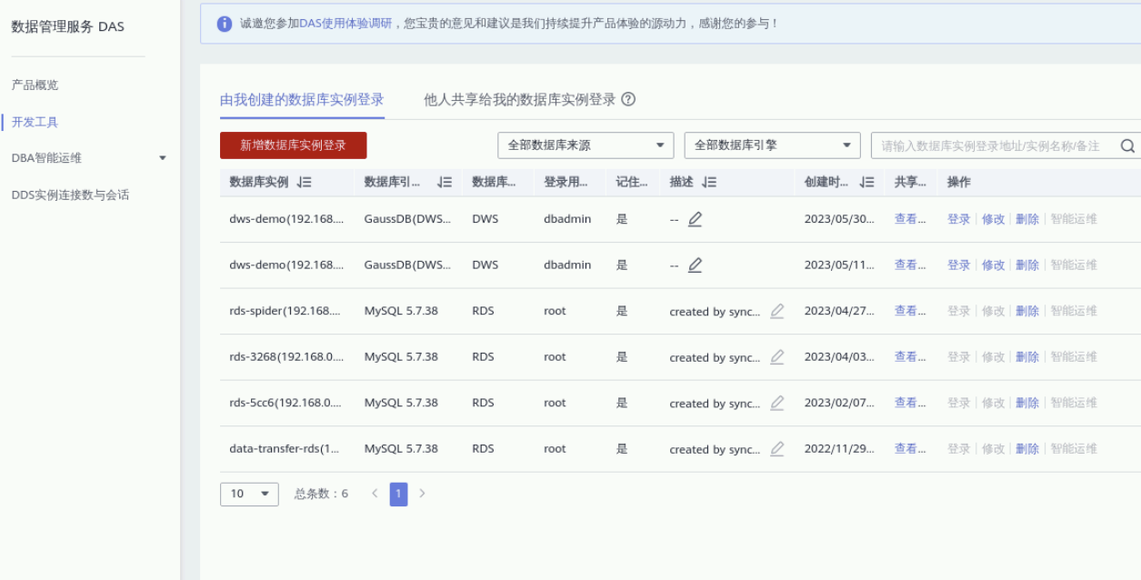Sort by the 数据库实例 column icon
The height and width of the screenshot is (580, 1141).
coord(305,182)
